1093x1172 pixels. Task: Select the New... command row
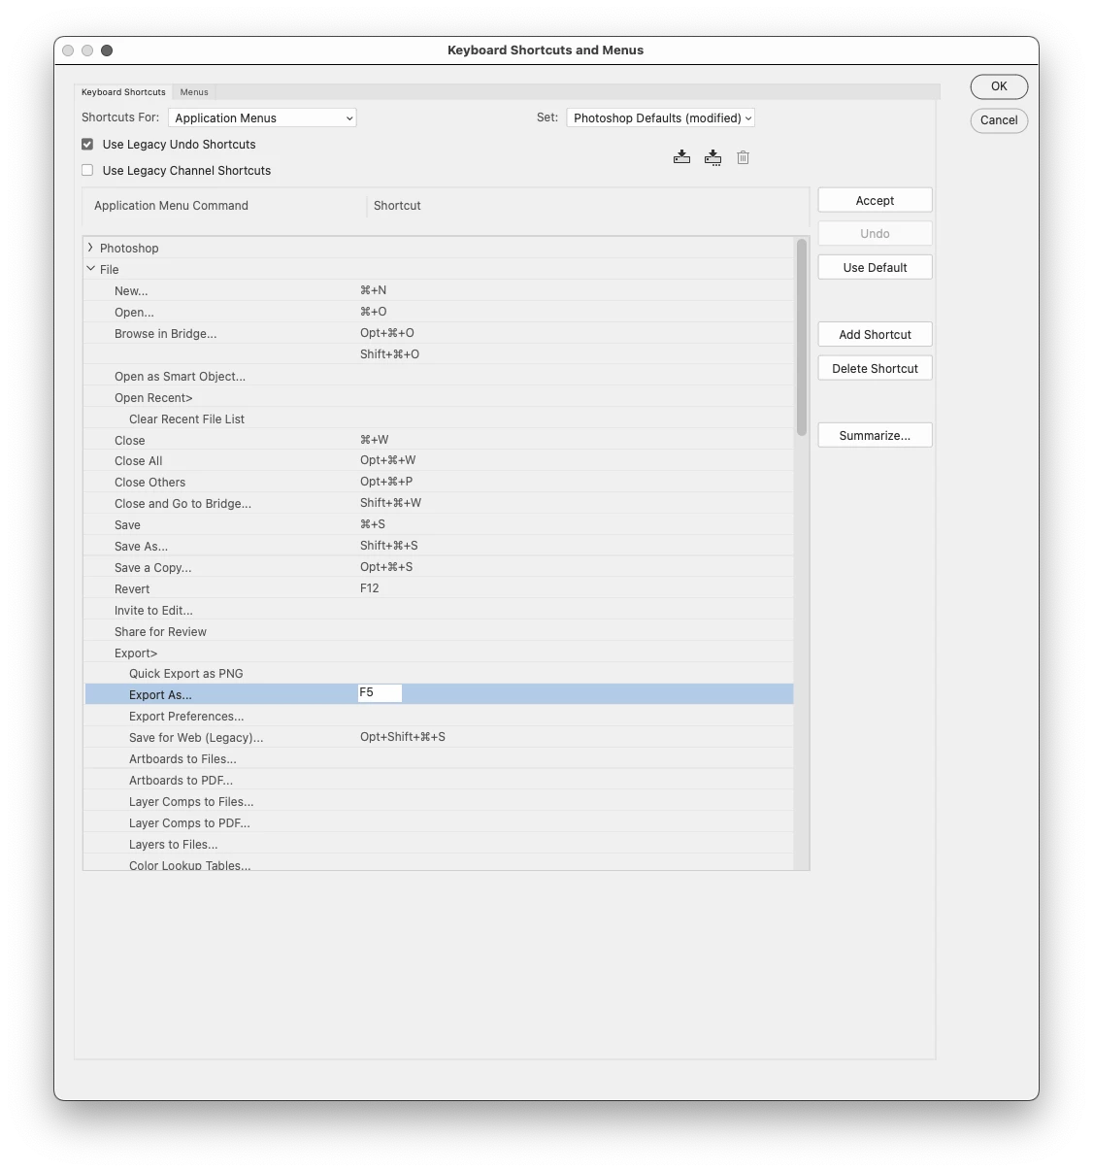tap(439, 290)
